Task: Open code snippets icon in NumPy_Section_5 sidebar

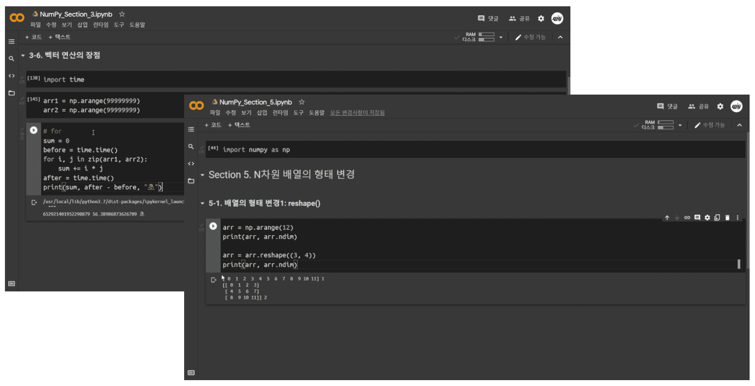Action: click(x=191, y=163)
